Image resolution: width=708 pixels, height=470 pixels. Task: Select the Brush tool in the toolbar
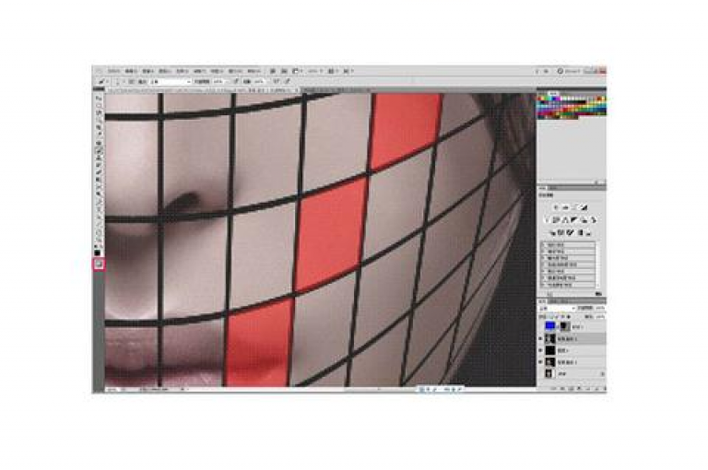click(99, 151)
